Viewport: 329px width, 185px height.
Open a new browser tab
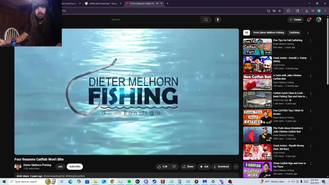click(x=168, y=4)
